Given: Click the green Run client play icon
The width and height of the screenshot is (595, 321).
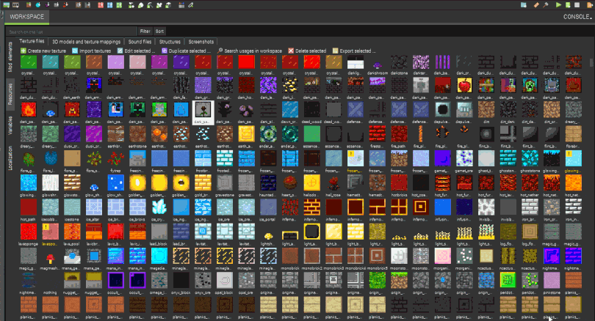Looking at the screenshot, I should [x=558, y=5].
